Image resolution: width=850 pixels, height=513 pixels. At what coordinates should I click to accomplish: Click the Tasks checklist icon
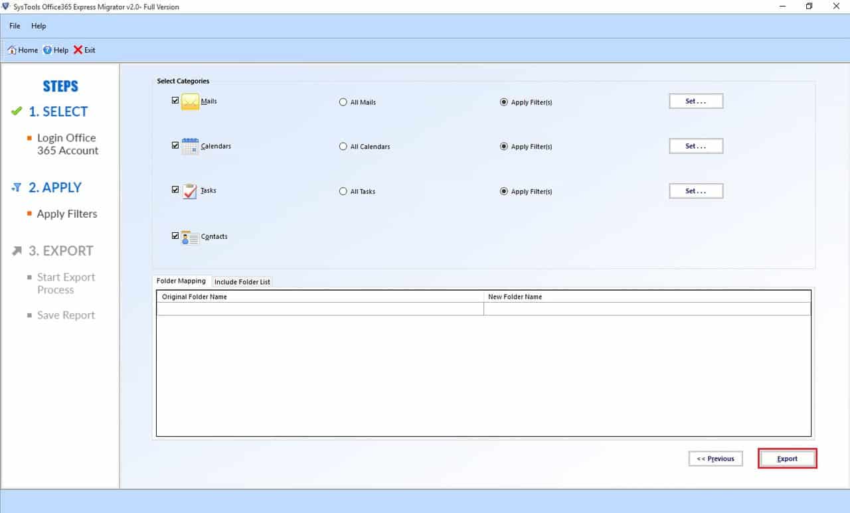(x=190, y=191)
